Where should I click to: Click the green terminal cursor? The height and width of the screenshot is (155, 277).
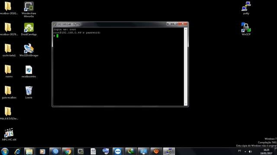(x=58, y=36)
